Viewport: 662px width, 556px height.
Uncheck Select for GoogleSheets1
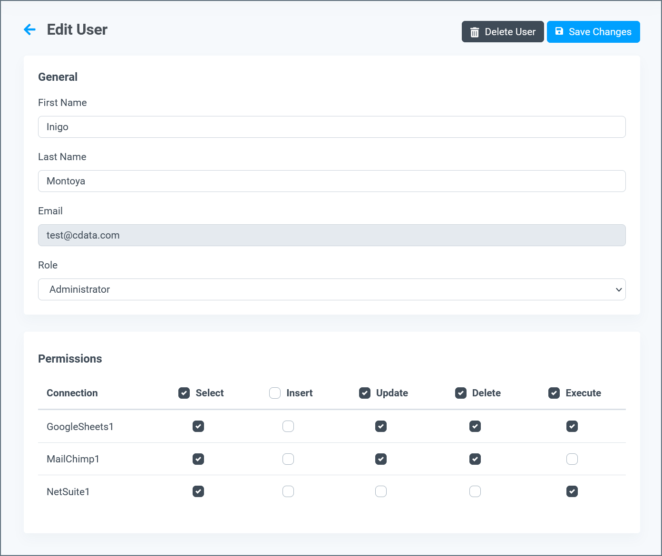tap(198, 426)
